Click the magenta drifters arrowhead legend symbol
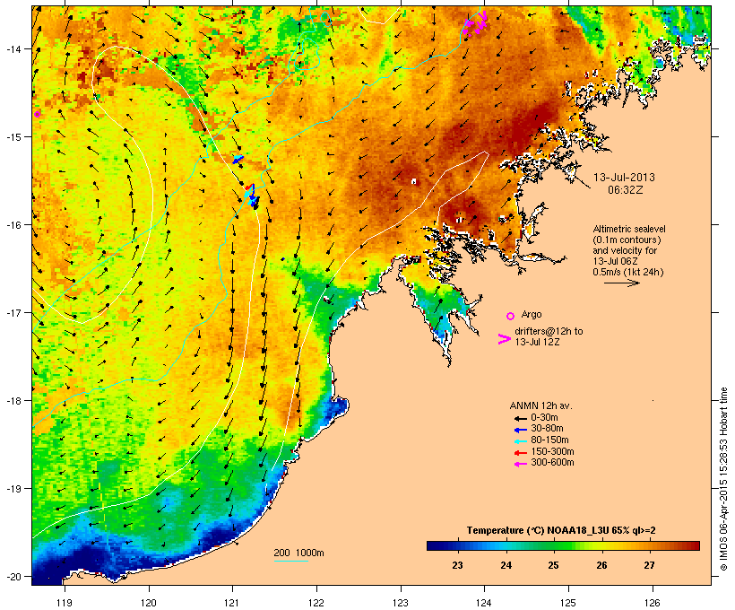 pos(505,339)
